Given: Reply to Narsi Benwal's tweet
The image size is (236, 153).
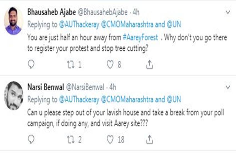Looking at the screenshot, I should pyautogui.click(x=31, y=139).
